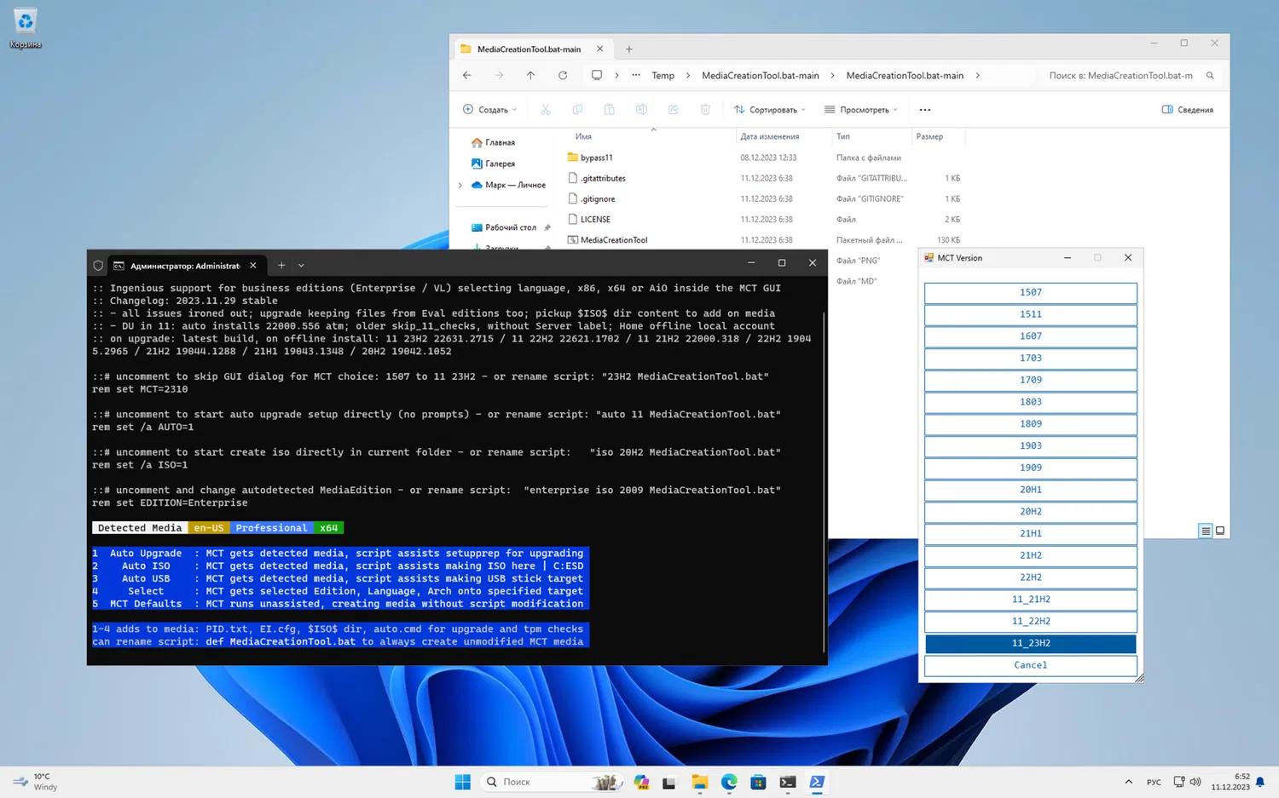Expand the Создать dropdown menu
The width and height of the screenshot is (1279, 798).
point(490,110)
